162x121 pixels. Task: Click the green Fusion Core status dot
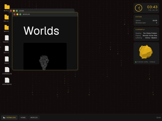pyautogui.click(x=136, y=62)
